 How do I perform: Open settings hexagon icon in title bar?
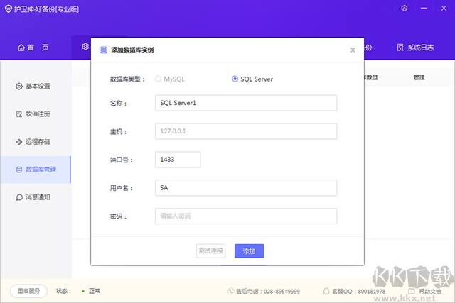tap(405, 8)
